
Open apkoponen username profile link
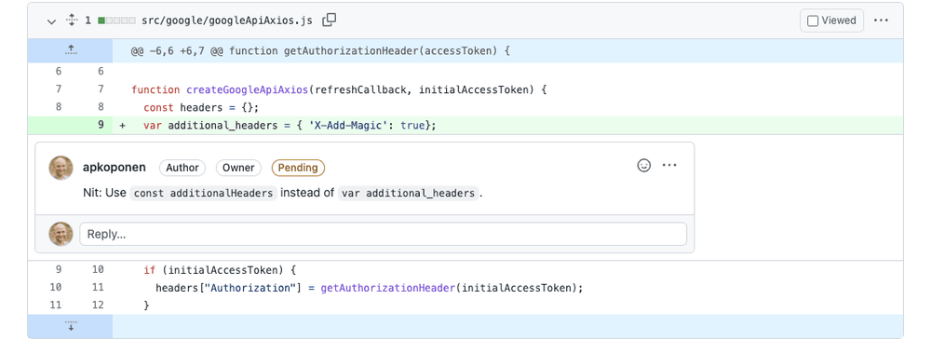(114, 168)
